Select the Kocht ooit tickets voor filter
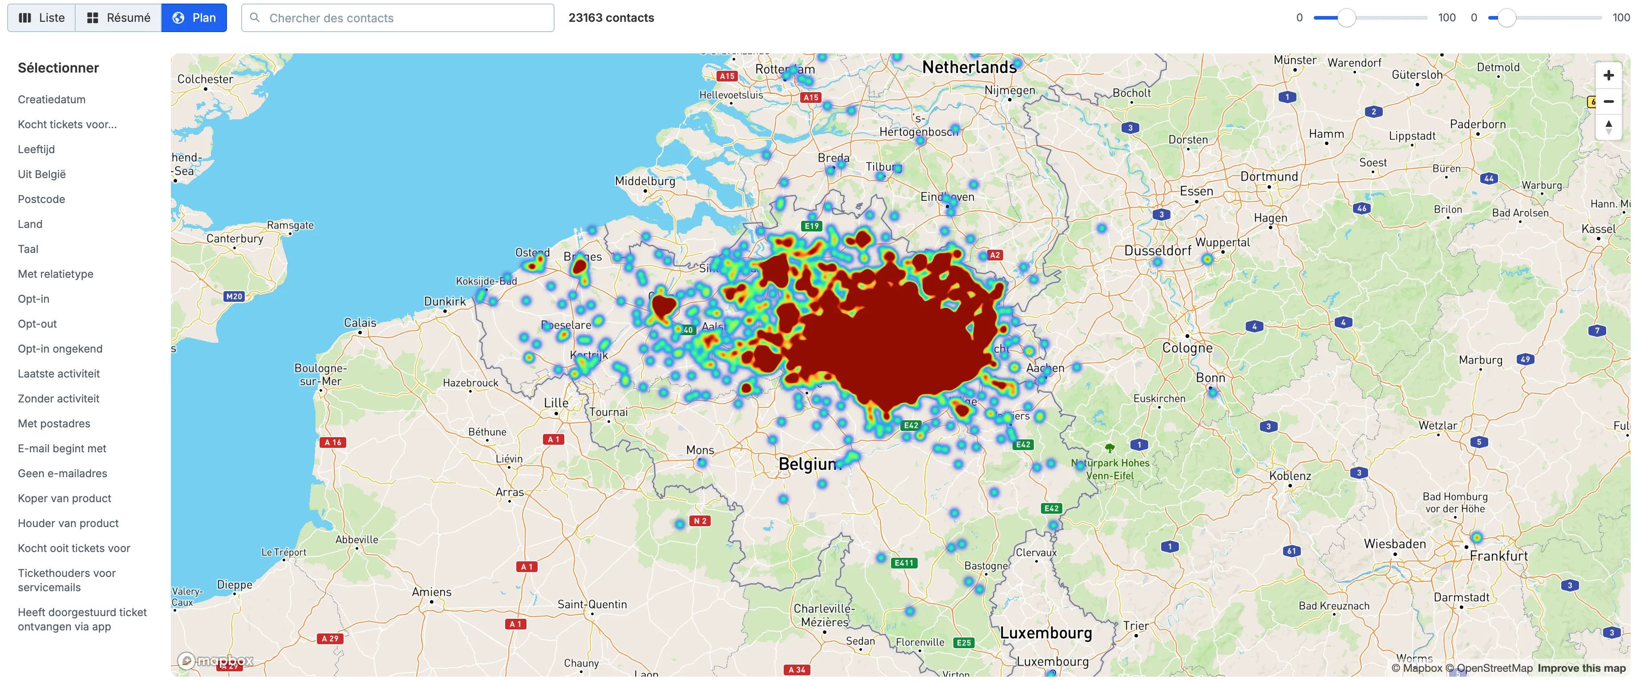Screen dimensions: 1636x682 (x=74, y=548)
